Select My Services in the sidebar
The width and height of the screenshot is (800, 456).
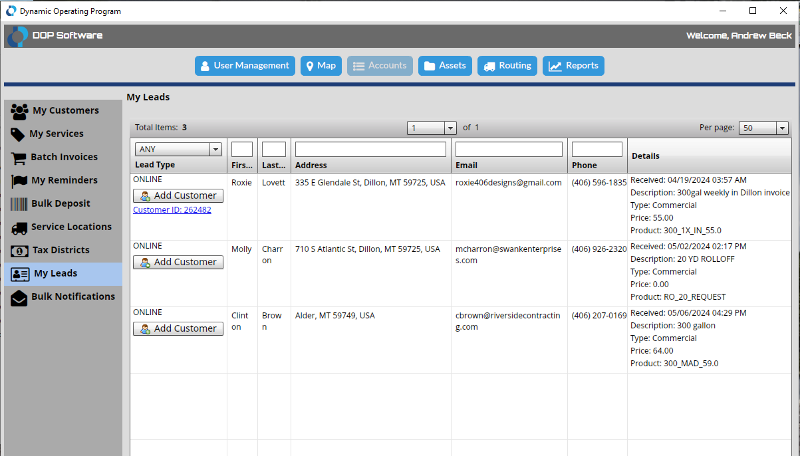point(63,134)
